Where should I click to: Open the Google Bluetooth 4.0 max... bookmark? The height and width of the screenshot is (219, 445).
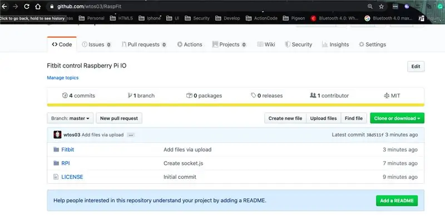(388, 18)
